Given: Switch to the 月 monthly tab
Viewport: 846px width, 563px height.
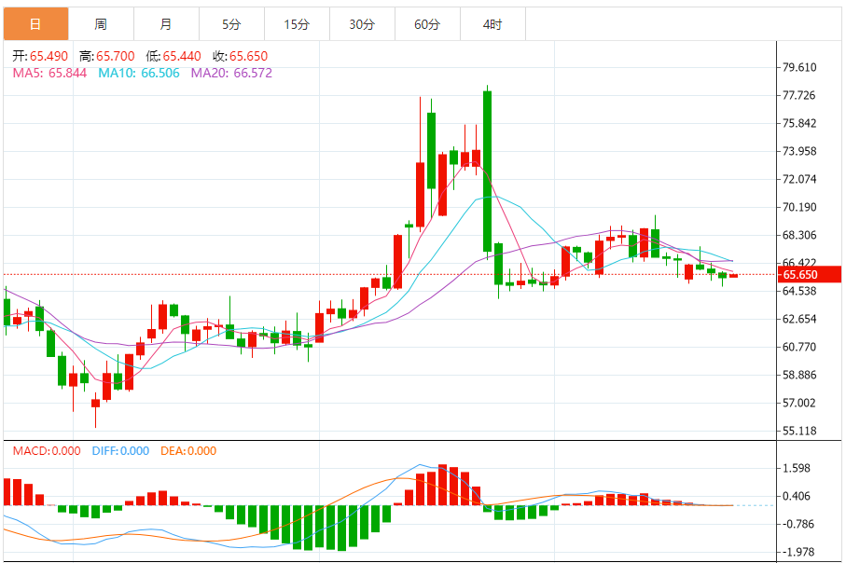Looking at the screenshot, I should tap(166, 24).
